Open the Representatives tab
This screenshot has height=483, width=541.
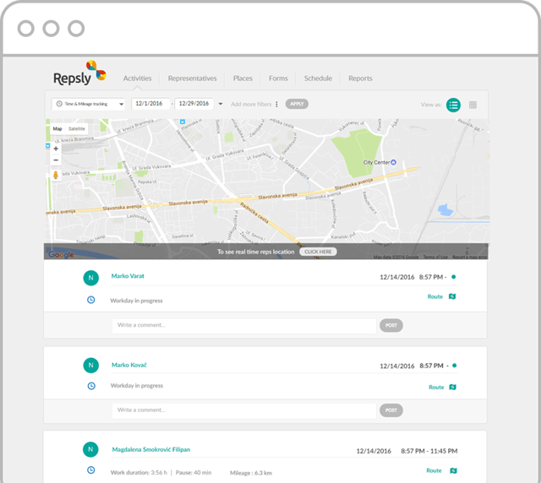[192, 79]
